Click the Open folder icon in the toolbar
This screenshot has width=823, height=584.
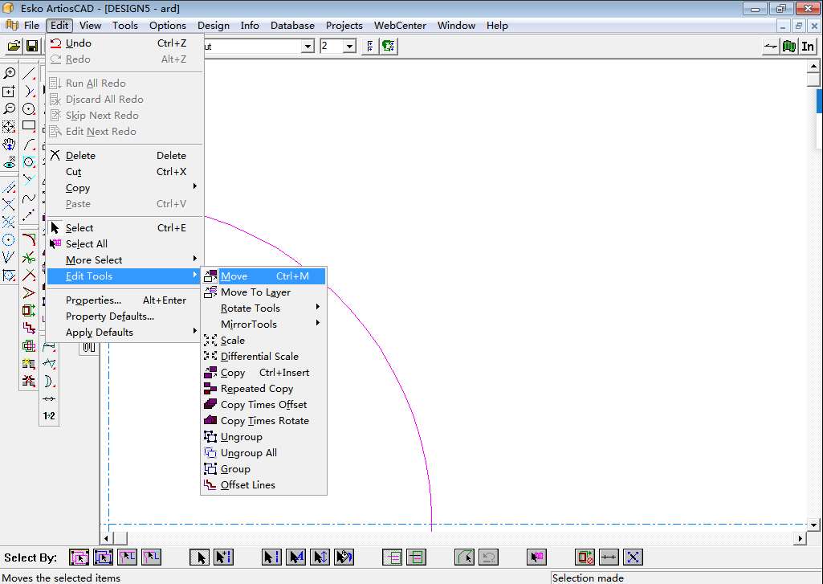(14, 47)
